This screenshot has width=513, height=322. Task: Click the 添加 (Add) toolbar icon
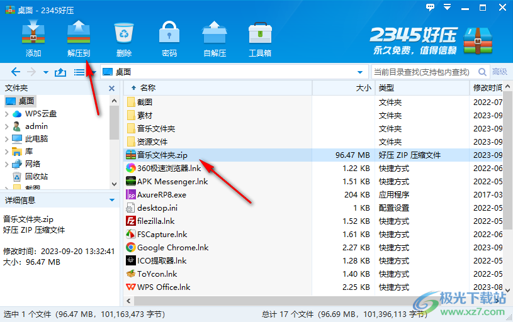point(33,32)
